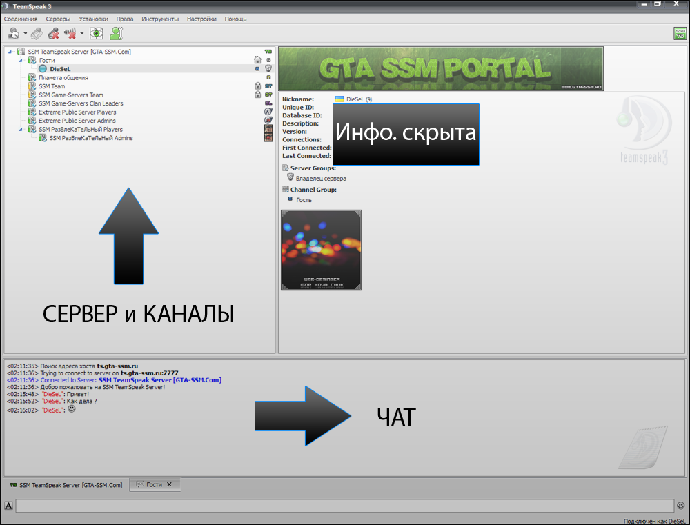690x525 pixels.
Task: Click the padlock icon on SSM Team row
Action: 258,86
